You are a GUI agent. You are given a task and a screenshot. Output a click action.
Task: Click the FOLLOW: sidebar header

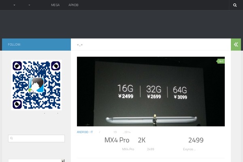click(36, 45)
